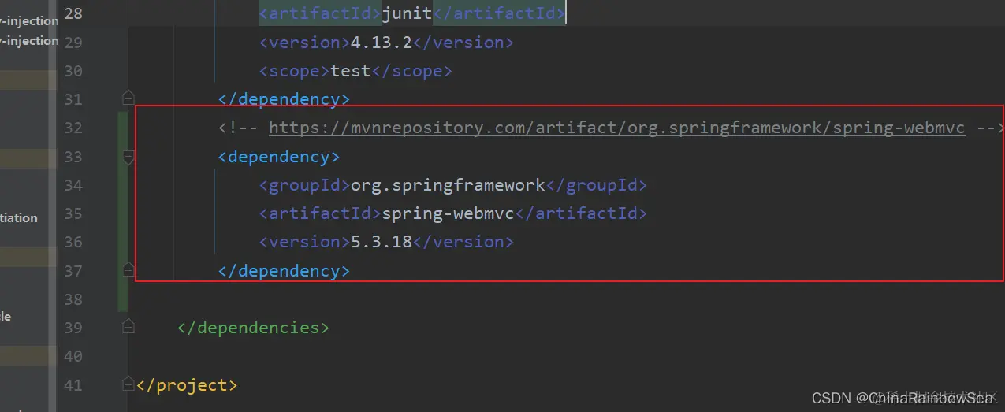Collapse the project fold marker at line 41
1005x412 pixels.
(x=128, y=384)
